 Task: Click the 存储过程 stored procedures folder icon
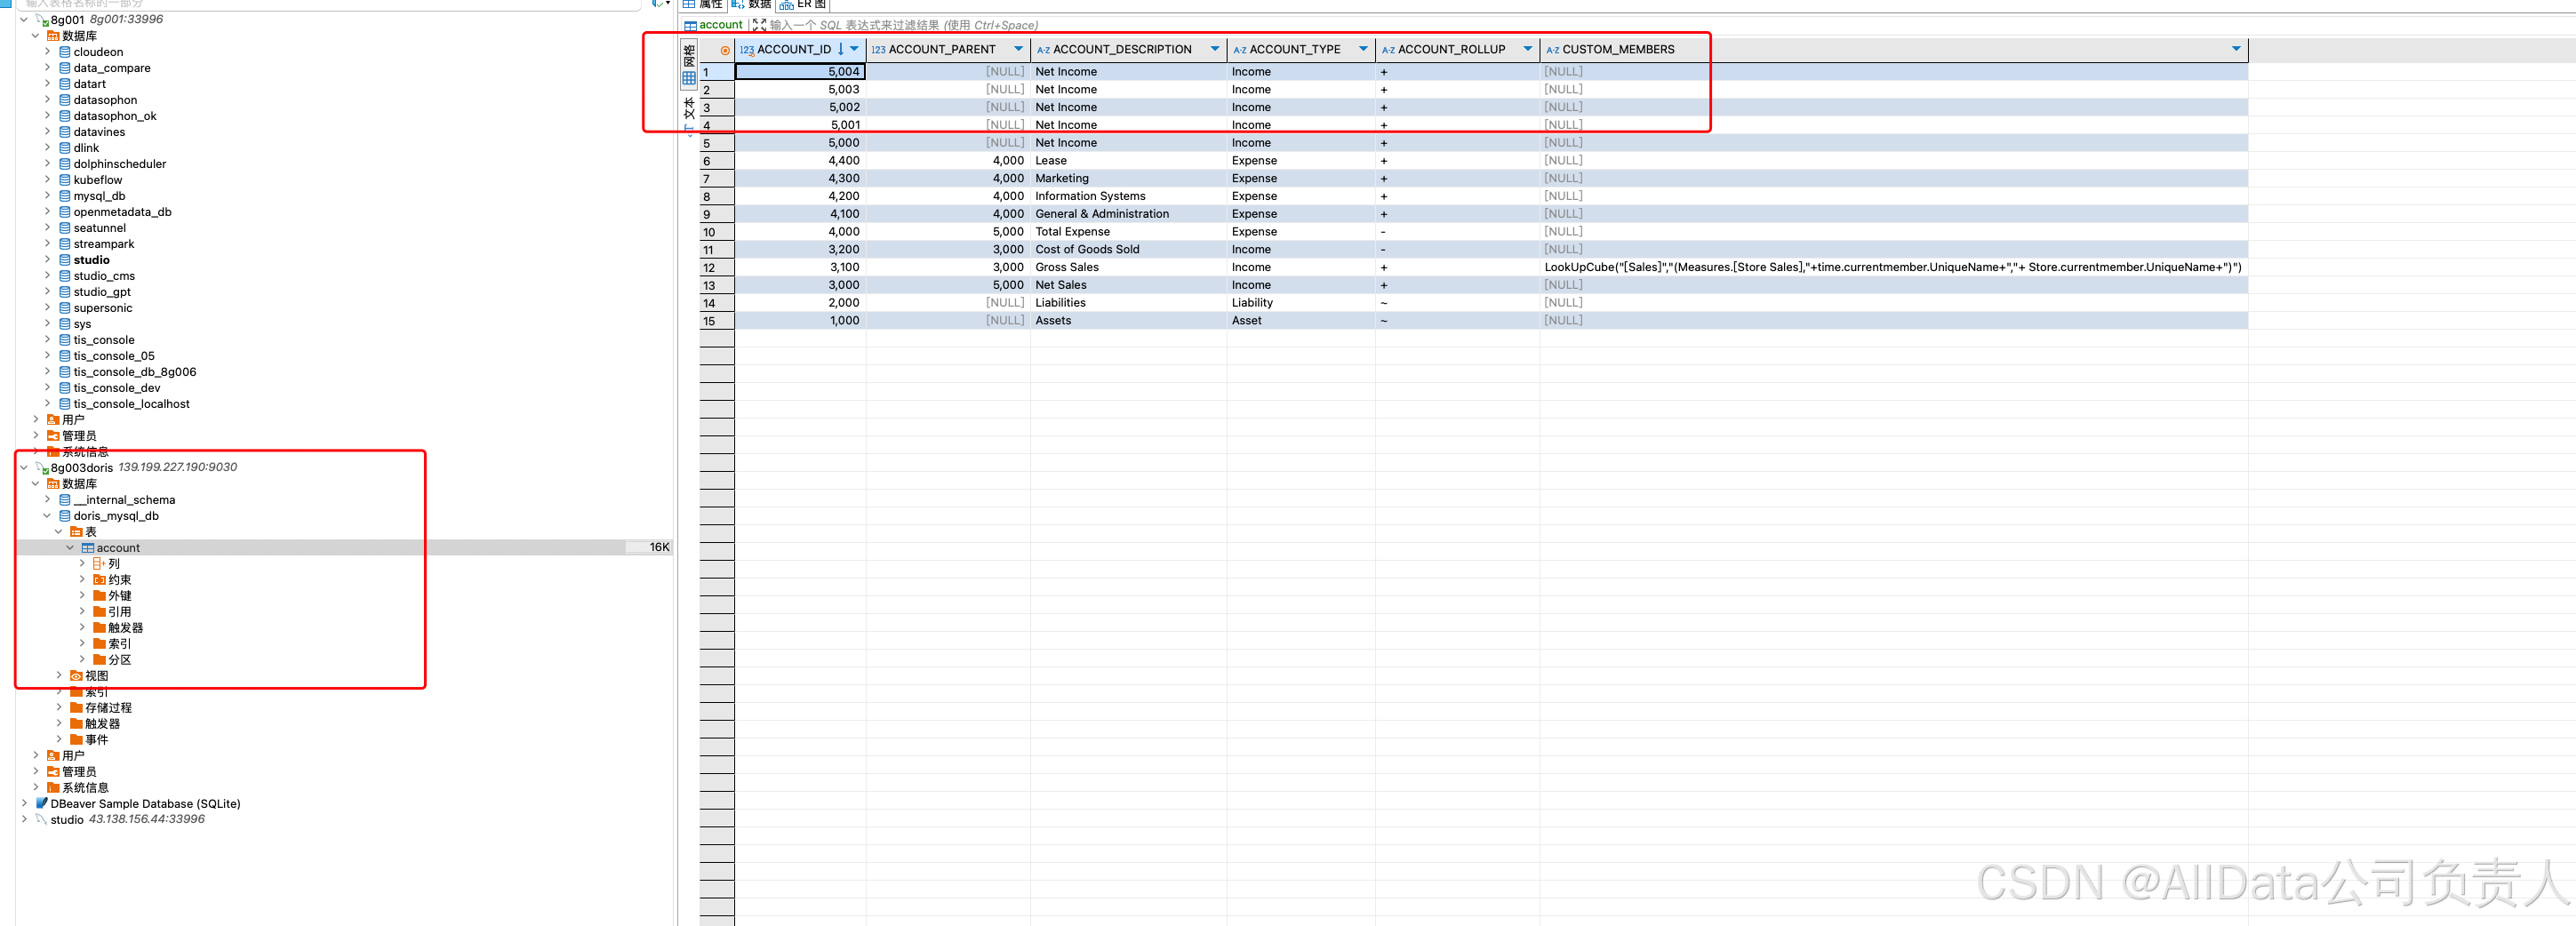pyautogui.click(x=76, y=708)
